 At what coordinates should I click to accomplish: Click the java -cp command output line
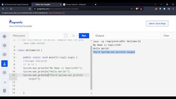(117, 41)
